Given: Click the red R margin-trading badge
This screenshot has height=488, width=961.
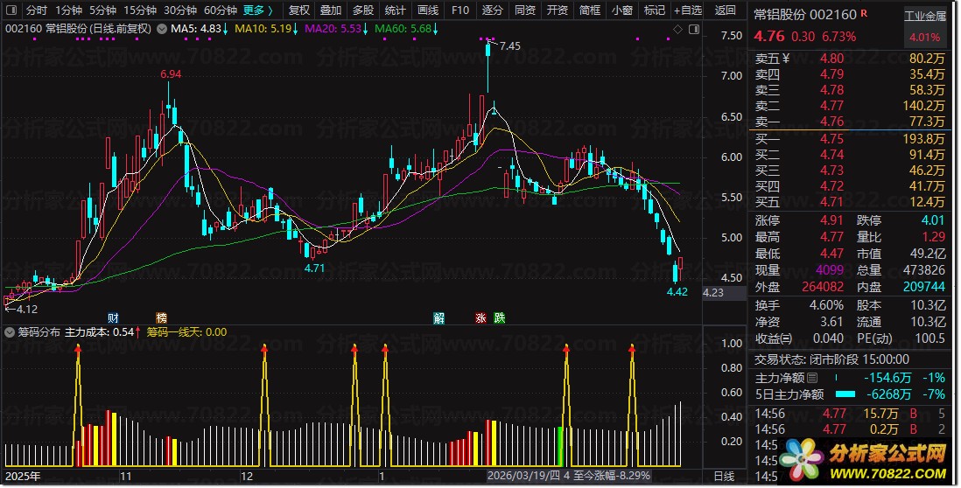Looking at the screenshot, I should click(865, 15).
